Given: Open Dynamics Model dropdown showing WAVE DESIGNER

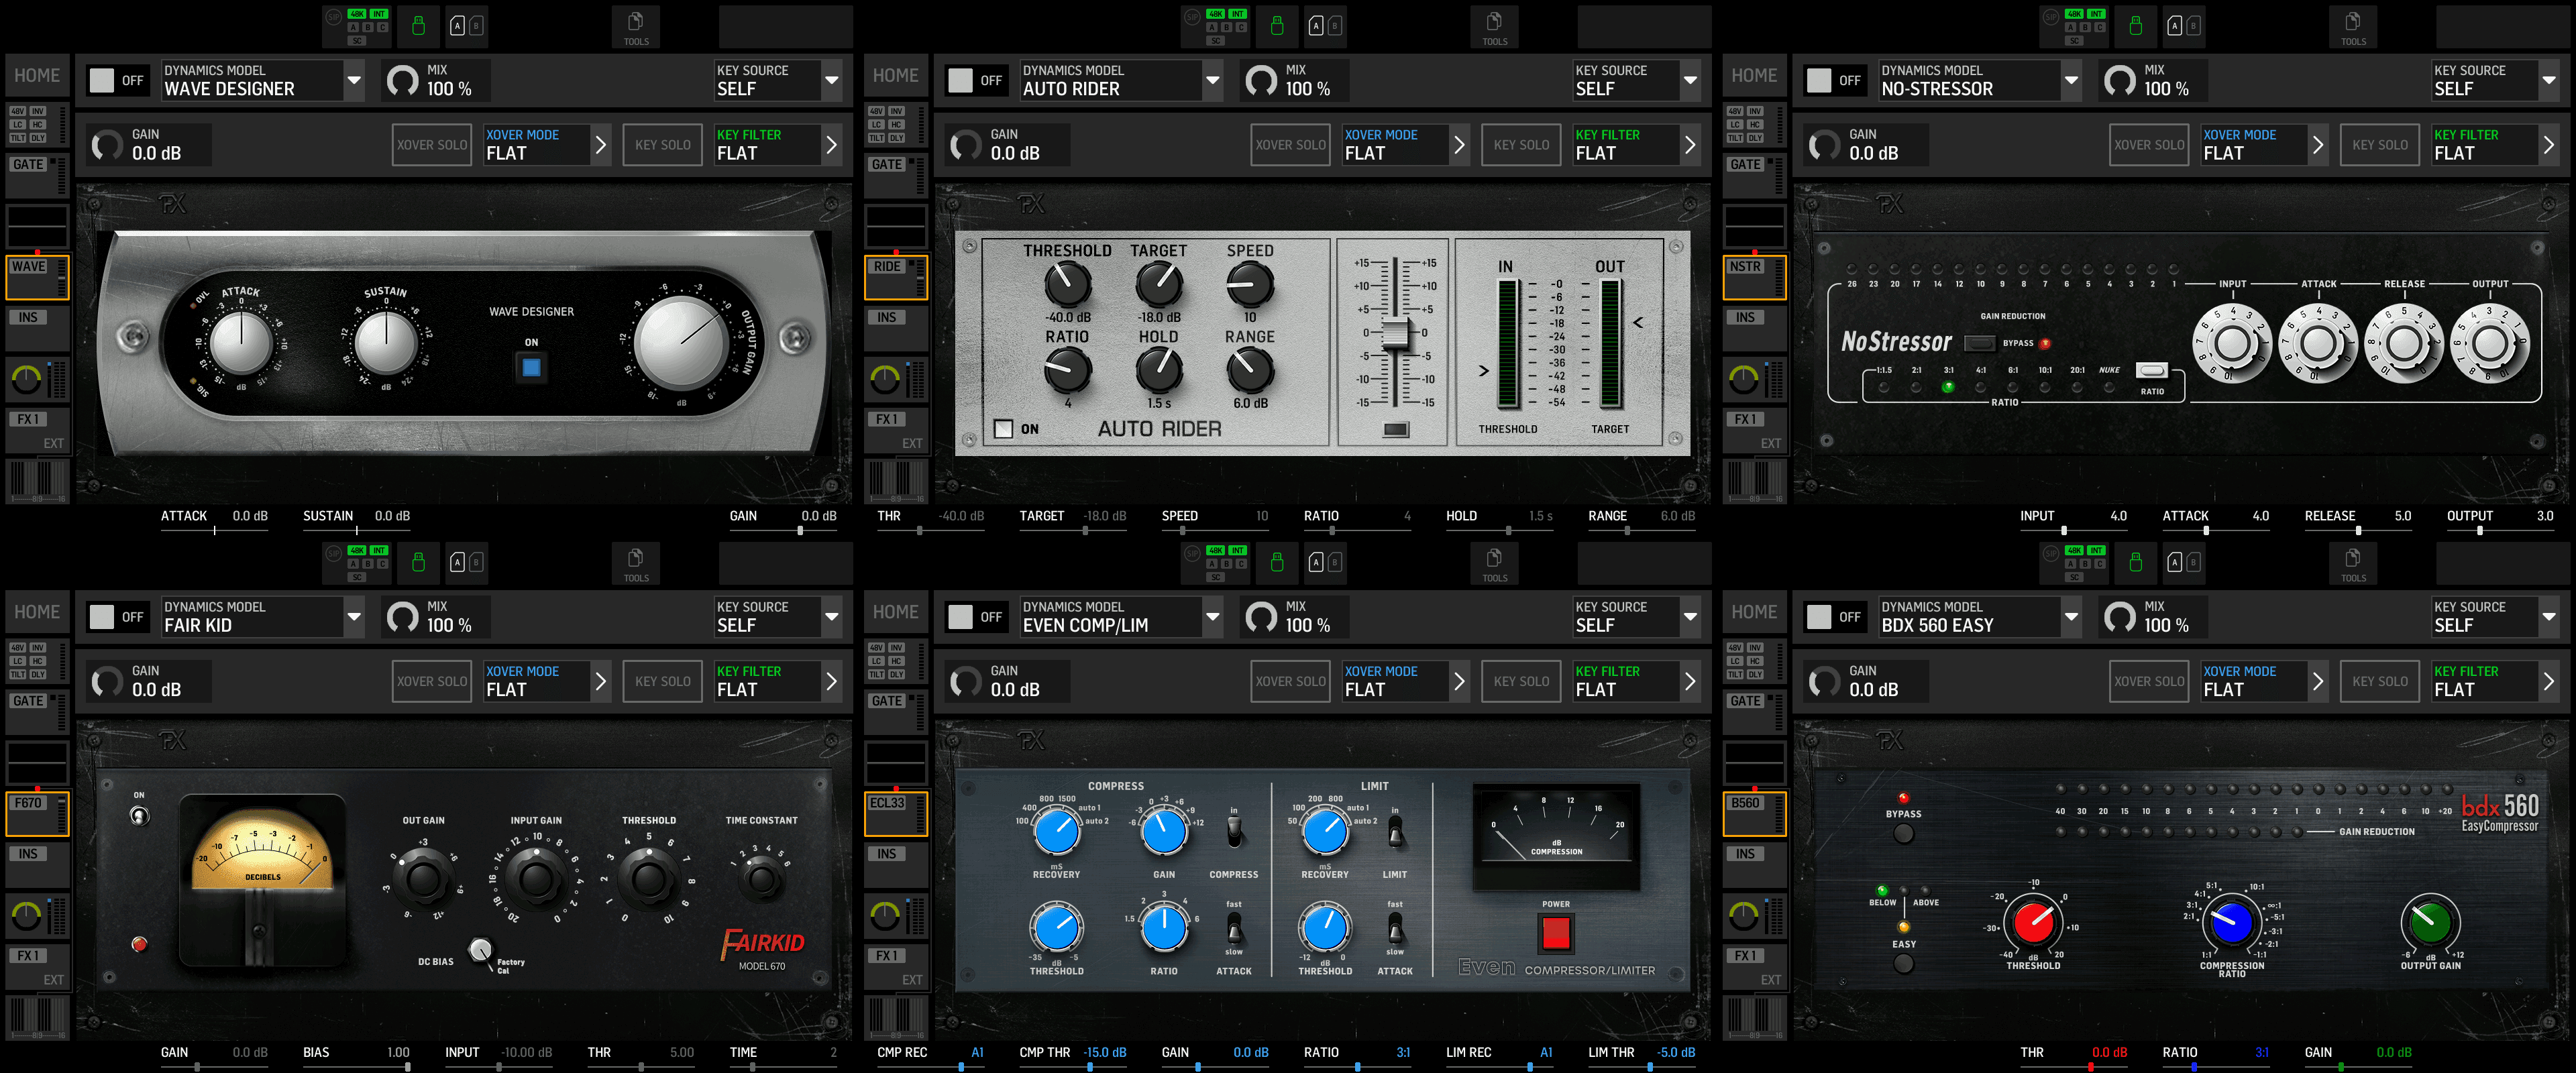Looking at the screenshot, I should click(x=263, y=80).
